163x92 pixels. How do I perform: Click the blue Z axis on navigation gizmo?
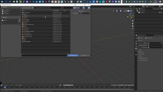[130, 14]
